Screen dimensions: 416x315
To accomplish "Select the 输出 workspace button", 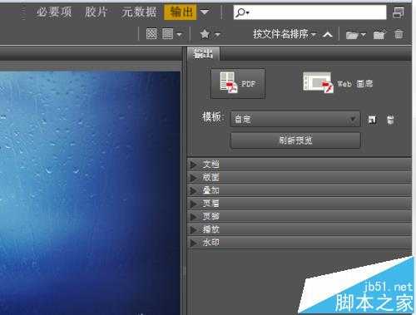I will (x=181, y=12).
